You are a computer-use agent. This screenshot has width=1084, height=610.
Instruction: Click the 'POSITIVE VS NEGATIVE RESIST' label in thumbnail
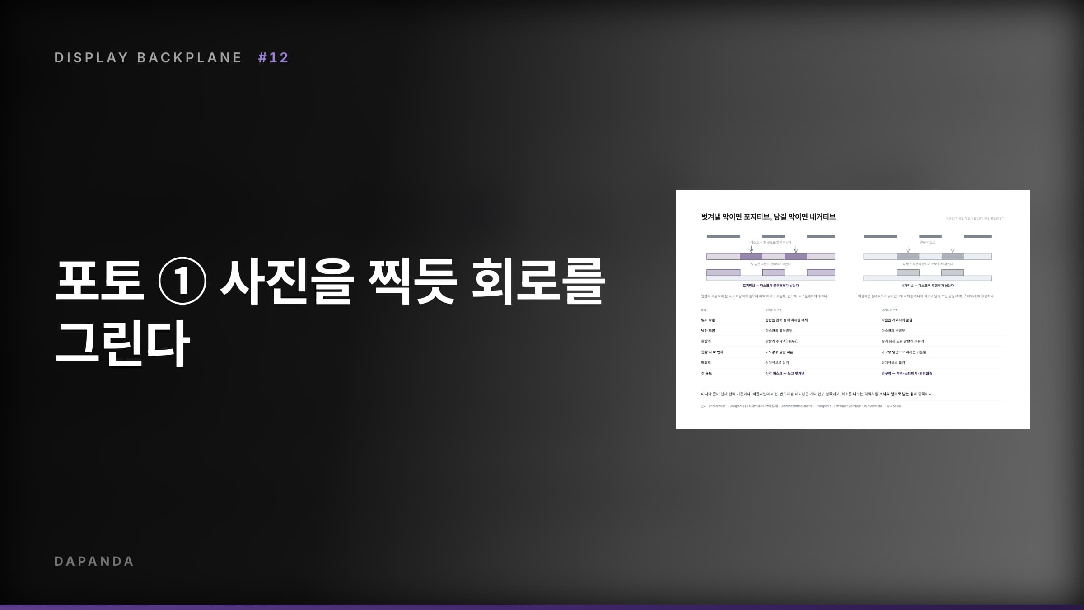pos(975,219)
